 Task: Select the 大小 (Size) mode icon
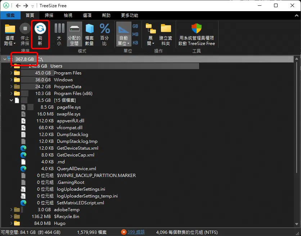pyautogui.click(x=59, y=29)
